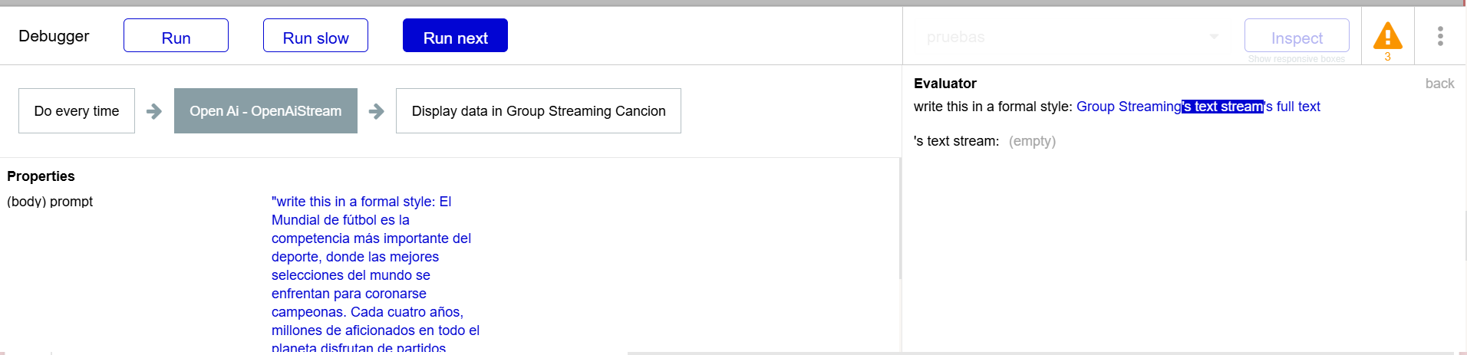This screenshot has height=355, width=1467.
Task: Click the 's full text expression segment
Action: tap(1293, 107)
